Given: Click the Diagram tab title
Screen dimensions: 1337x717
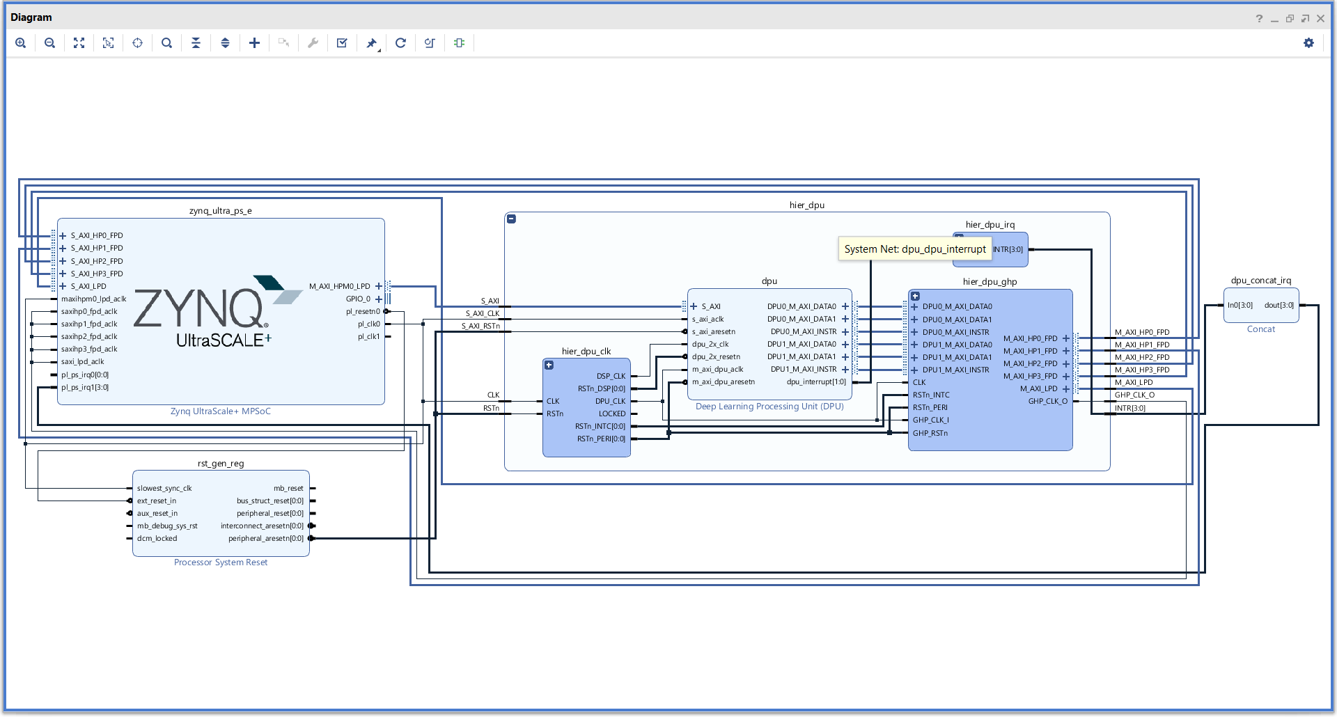Looking at the screenshot, I should 31,17.
